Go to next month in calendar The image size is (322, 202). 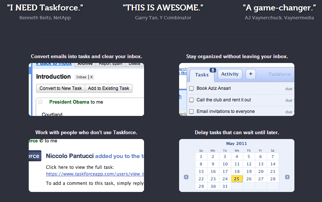point(287,177)
